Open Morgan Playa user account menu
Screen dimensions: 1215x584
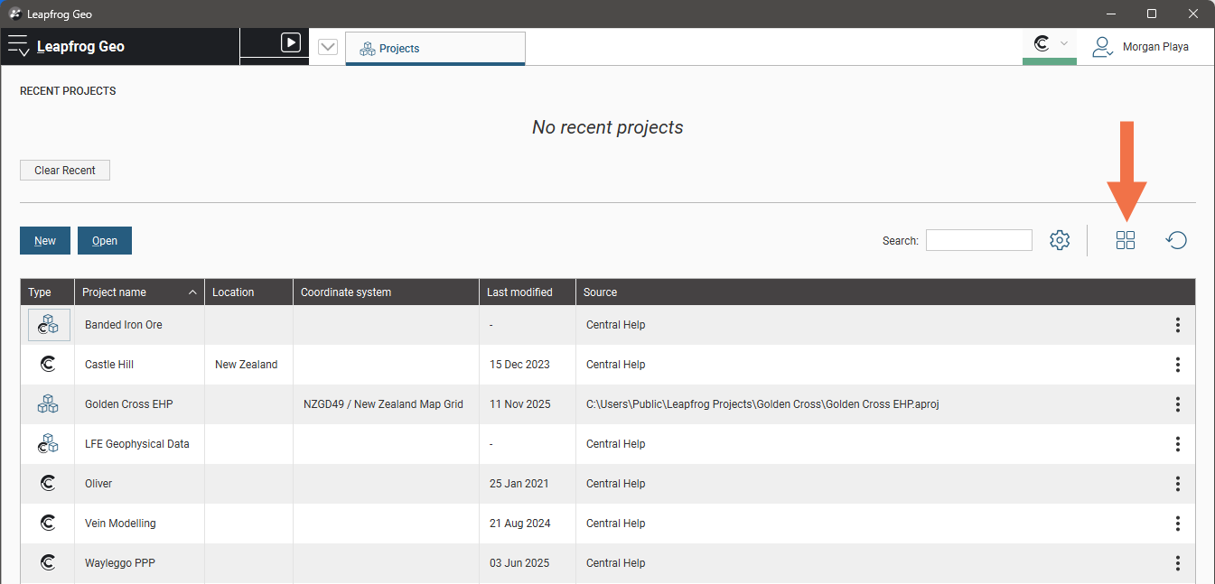tap(1140, 47)
